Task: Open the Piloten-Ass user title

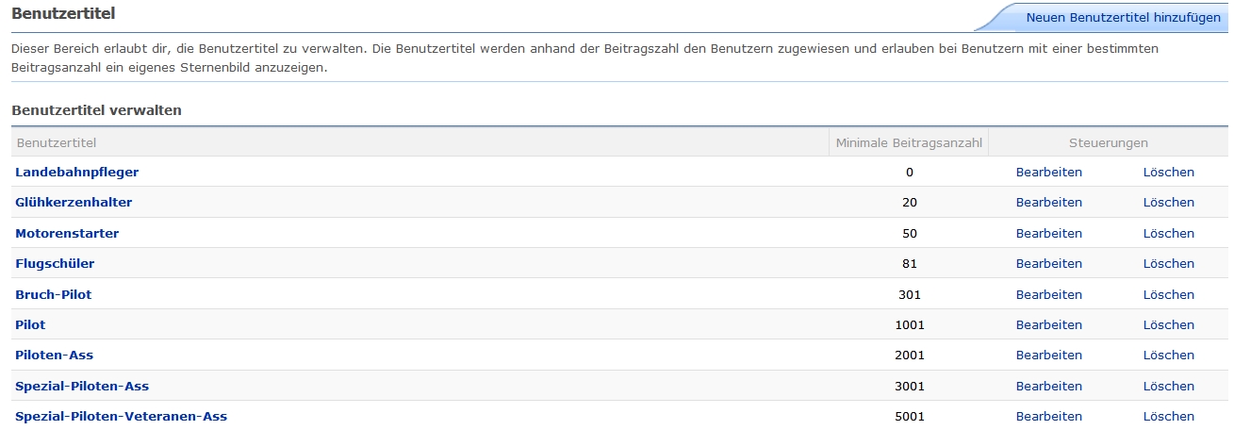Action: 55,356
